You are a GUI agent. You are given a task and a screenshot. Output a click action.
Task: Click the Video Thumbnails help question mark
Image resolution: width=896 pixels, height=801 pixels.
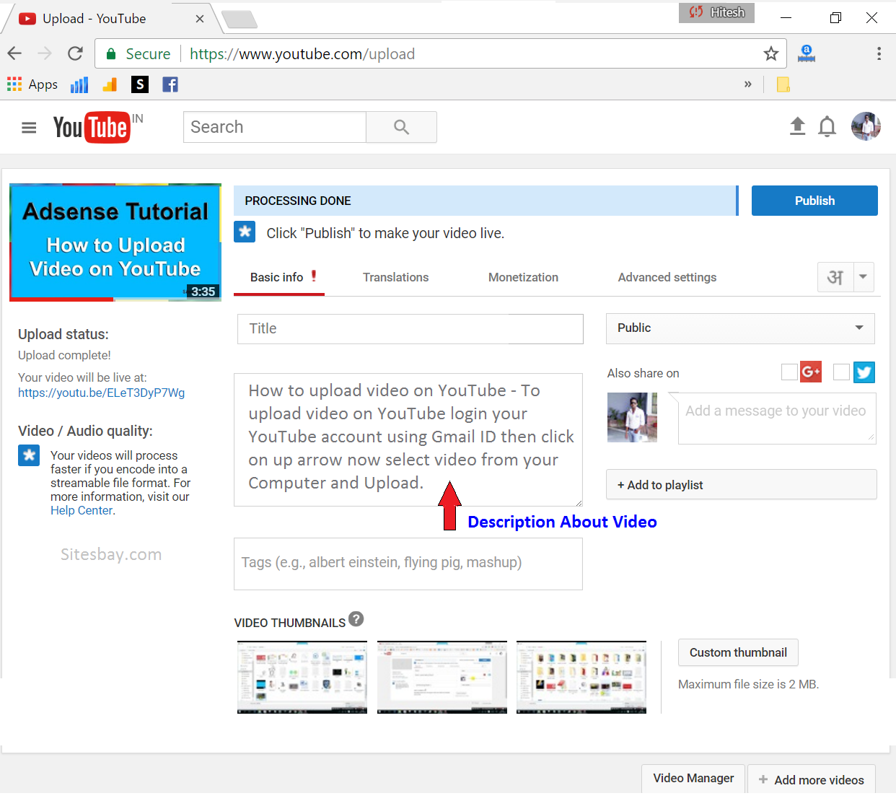(356, 618)
